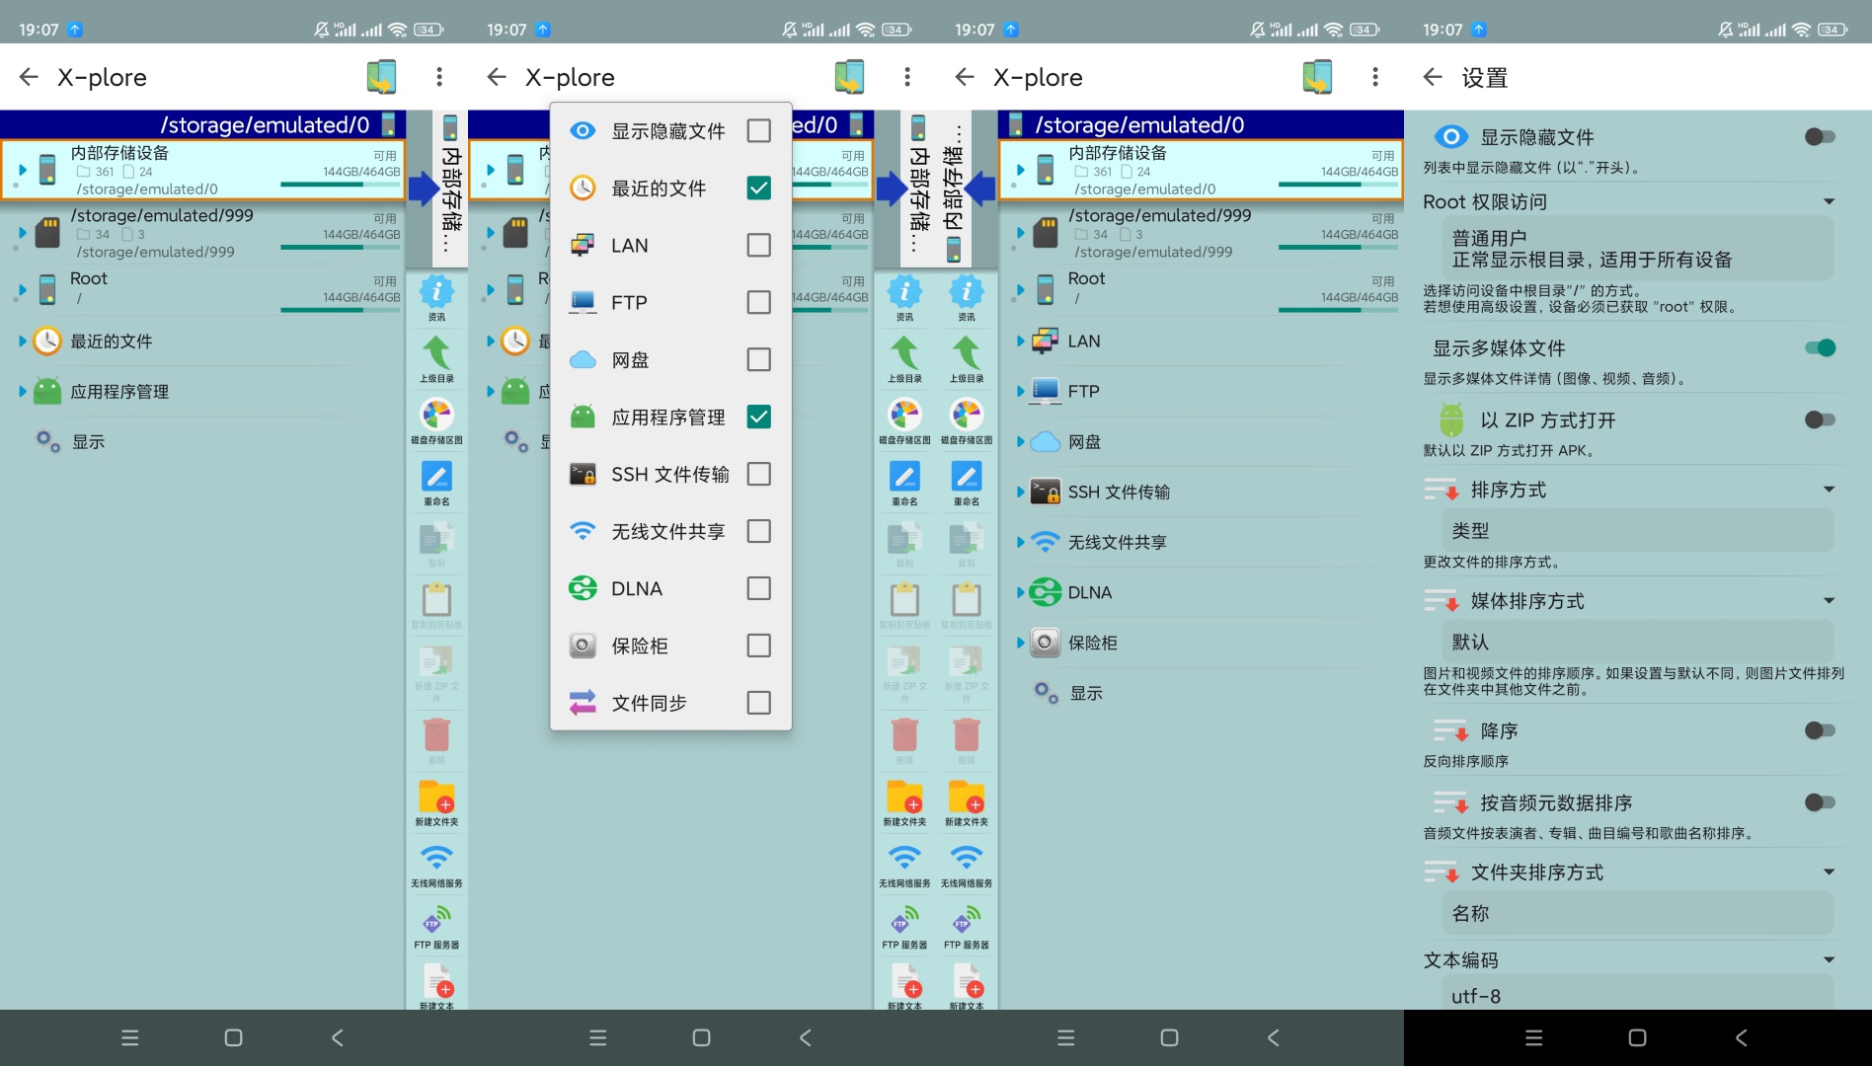The width and height of the screenshot is (1872, 1066).
Task: Select 无线文件共享 in the popup menu
Action: point(667,532)
